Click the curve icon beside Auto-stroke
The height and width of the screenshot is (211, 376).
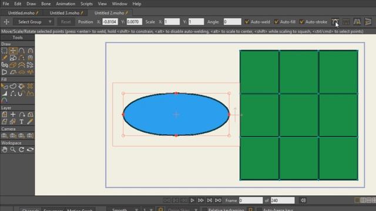tap(335, 22)
